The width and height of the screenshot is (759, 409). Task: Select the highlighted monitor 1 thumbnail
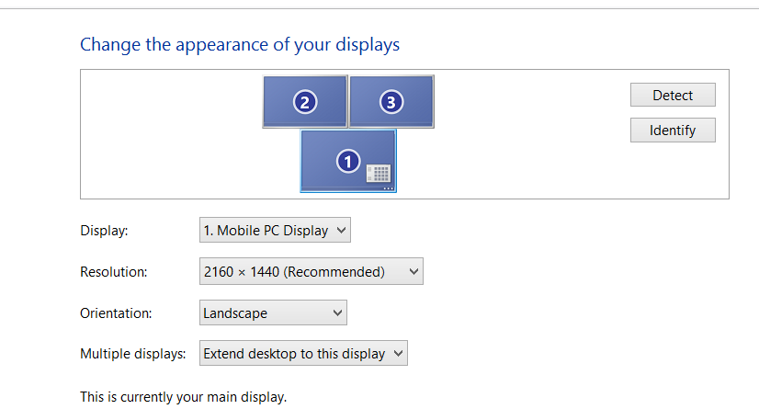(348, 161)
